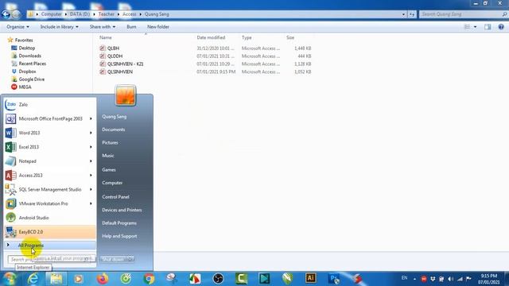Image resolution: width=509 pixels, height=286 pixels.
Task: Open Documents from Start menu
Action: click(x=113, y=129)
